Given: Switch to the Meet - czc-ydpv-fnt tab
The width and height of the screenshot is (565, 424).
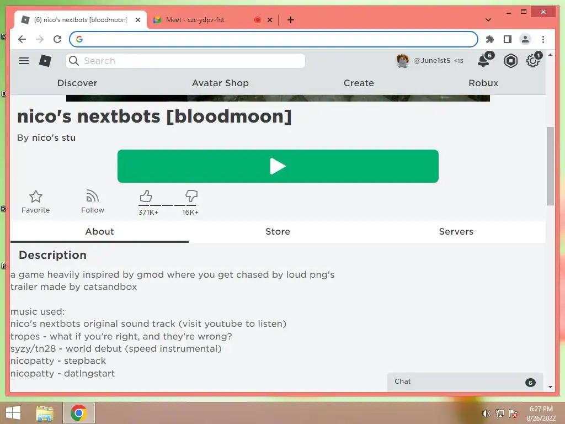Looking at the screenshot, I should pyautogui.click(x=195, y=20).
